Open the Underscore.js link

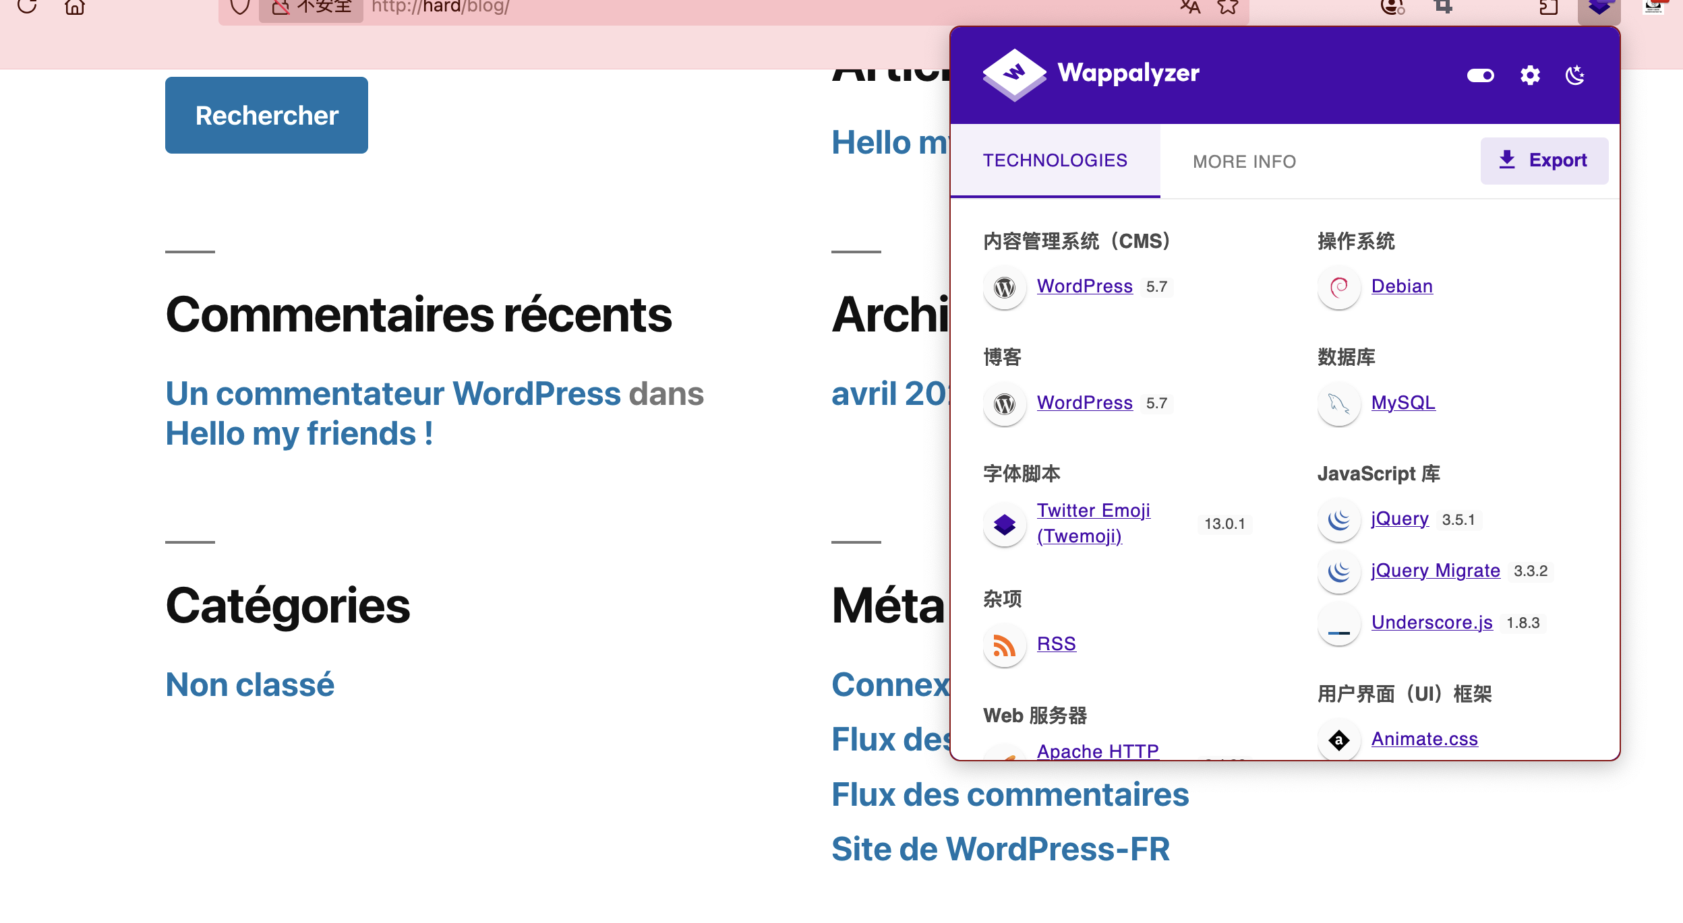(x=1431, y=623)
